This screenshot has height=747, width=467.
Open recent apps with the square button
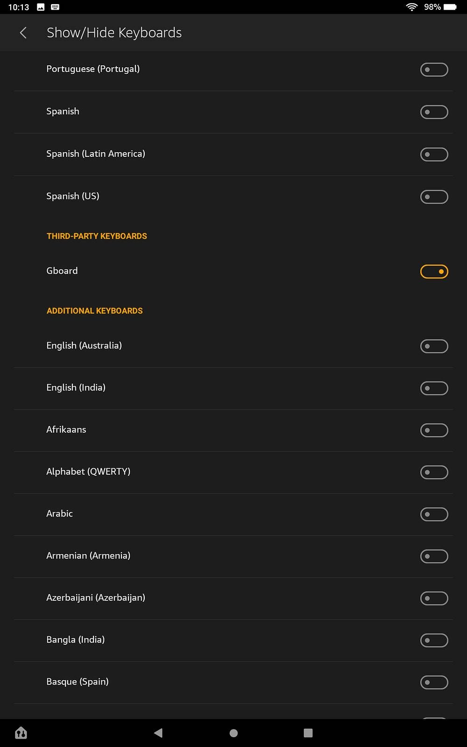point(308,733)
